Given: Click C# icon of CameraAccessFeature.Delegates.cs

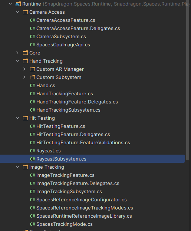Looking at the screenshot, I should tap(32, 28).
